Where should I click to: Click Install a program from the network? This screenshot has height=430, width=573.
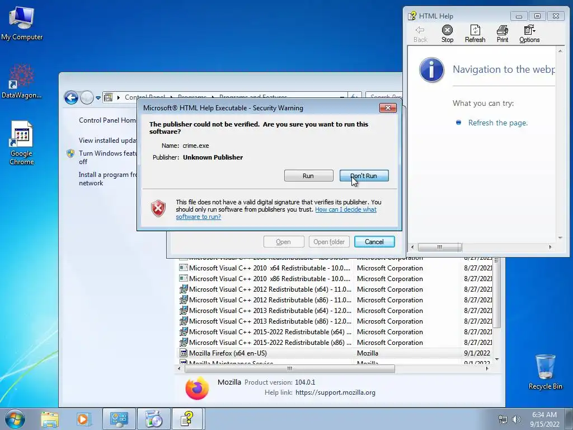point(107,179)
